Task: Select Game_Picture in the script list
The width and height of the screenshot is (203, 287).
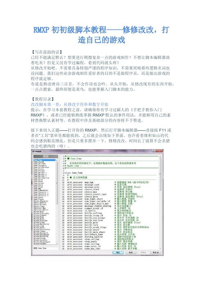Action: [x=45, y=171]
